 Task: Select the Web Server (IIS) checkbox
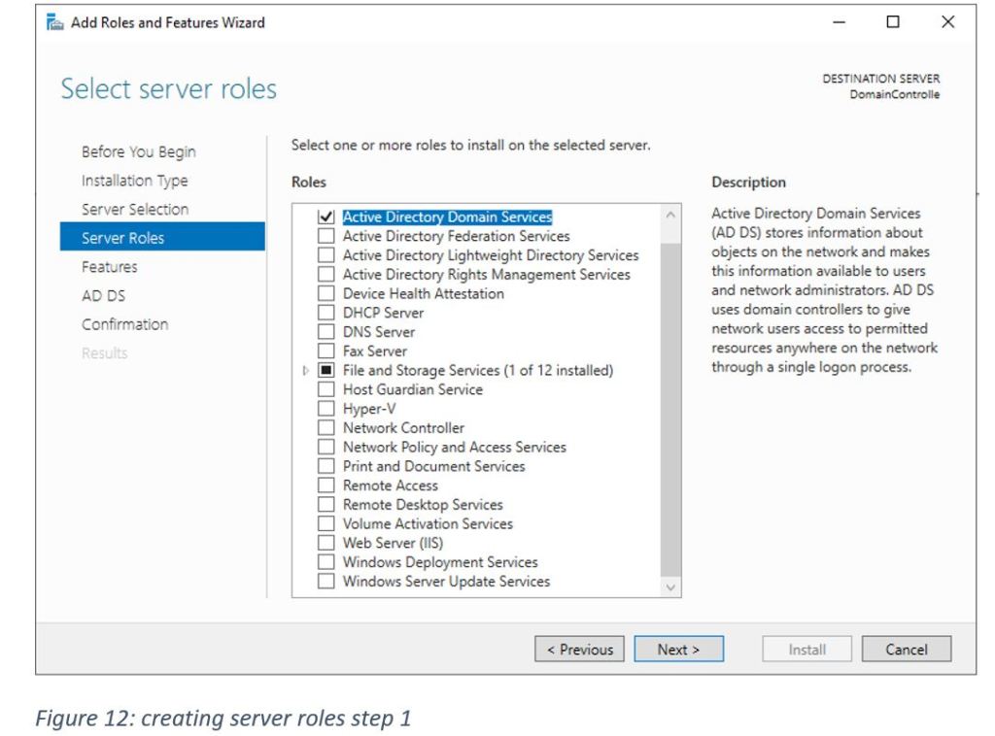point(326,543)
